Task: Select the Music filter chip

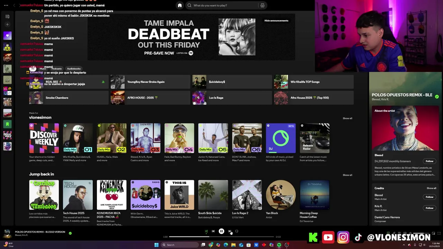Action: 43,68
